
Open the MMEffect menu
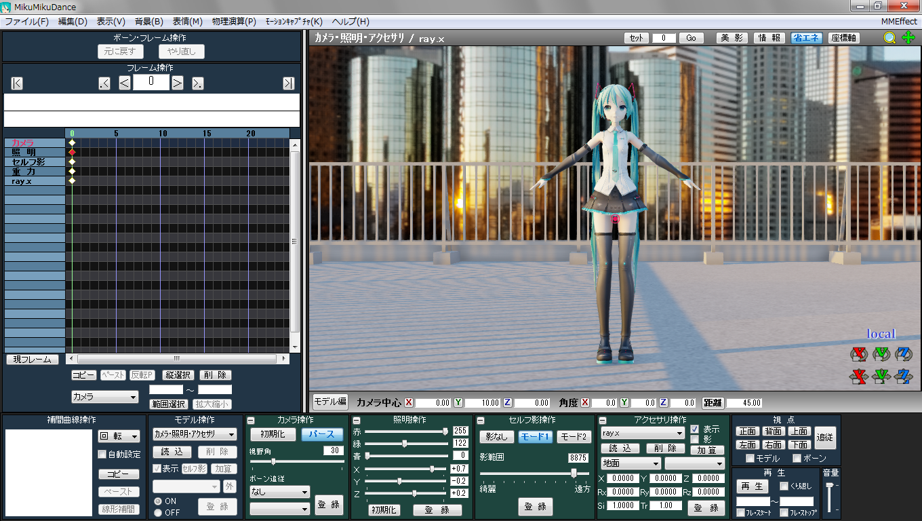coord(899,21)
